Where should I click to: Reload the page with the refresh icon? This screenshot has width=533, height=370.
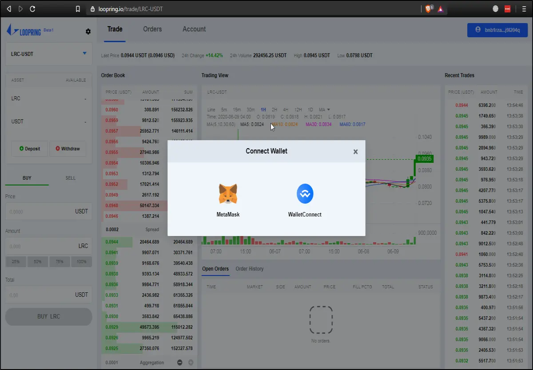click(x=32, y=8)
